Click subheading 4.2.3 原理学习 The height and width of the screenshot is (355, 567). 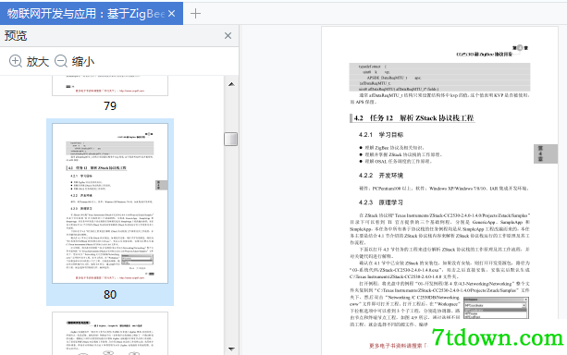pyautogui.click(x=381, y=202)
